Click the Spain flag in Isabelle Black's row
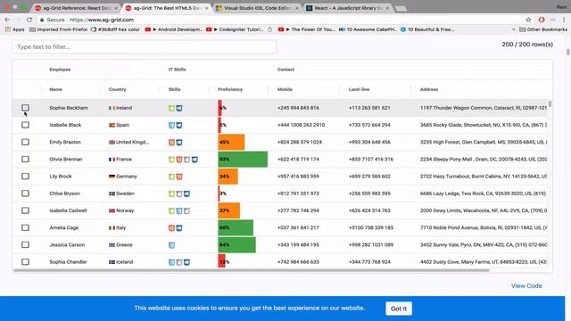 tap(112, 125)
